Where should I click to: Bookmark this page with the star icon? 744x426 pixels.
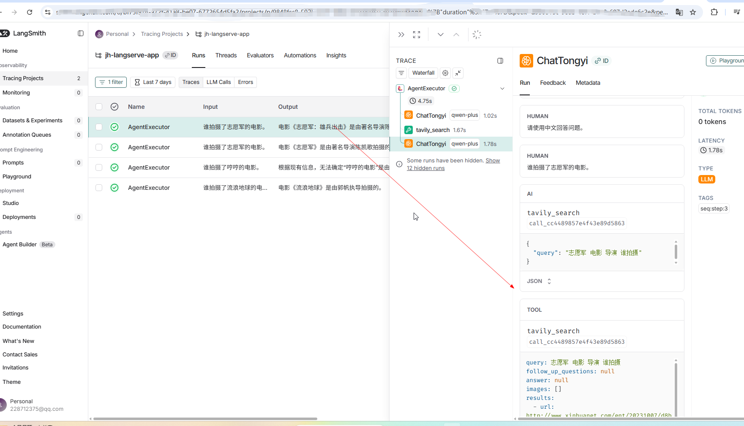[x=693, y=12]
